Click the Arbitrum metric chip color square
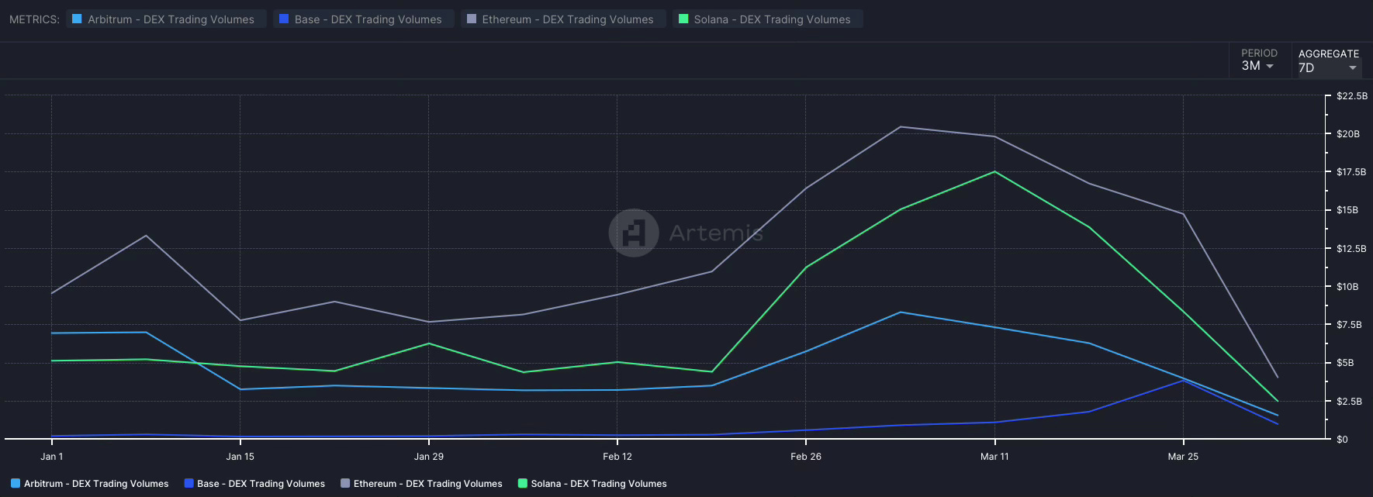Screen dimensions: 1373x497 coord(77,19)
